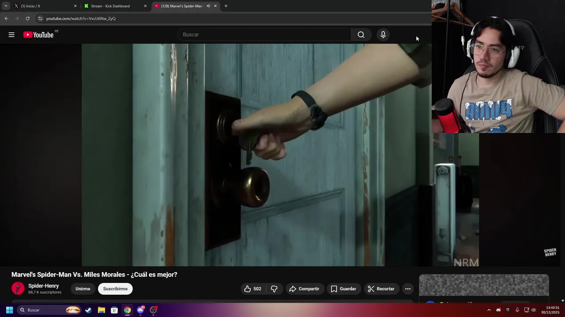The width and height of the screenshot is (565, 317).
Task: Open the YouTube guide hamburger menu
Action: coord(11,35)
